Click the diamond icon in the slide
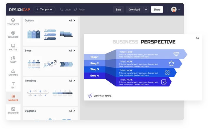 pyautogui.click(x=176, y=54)
